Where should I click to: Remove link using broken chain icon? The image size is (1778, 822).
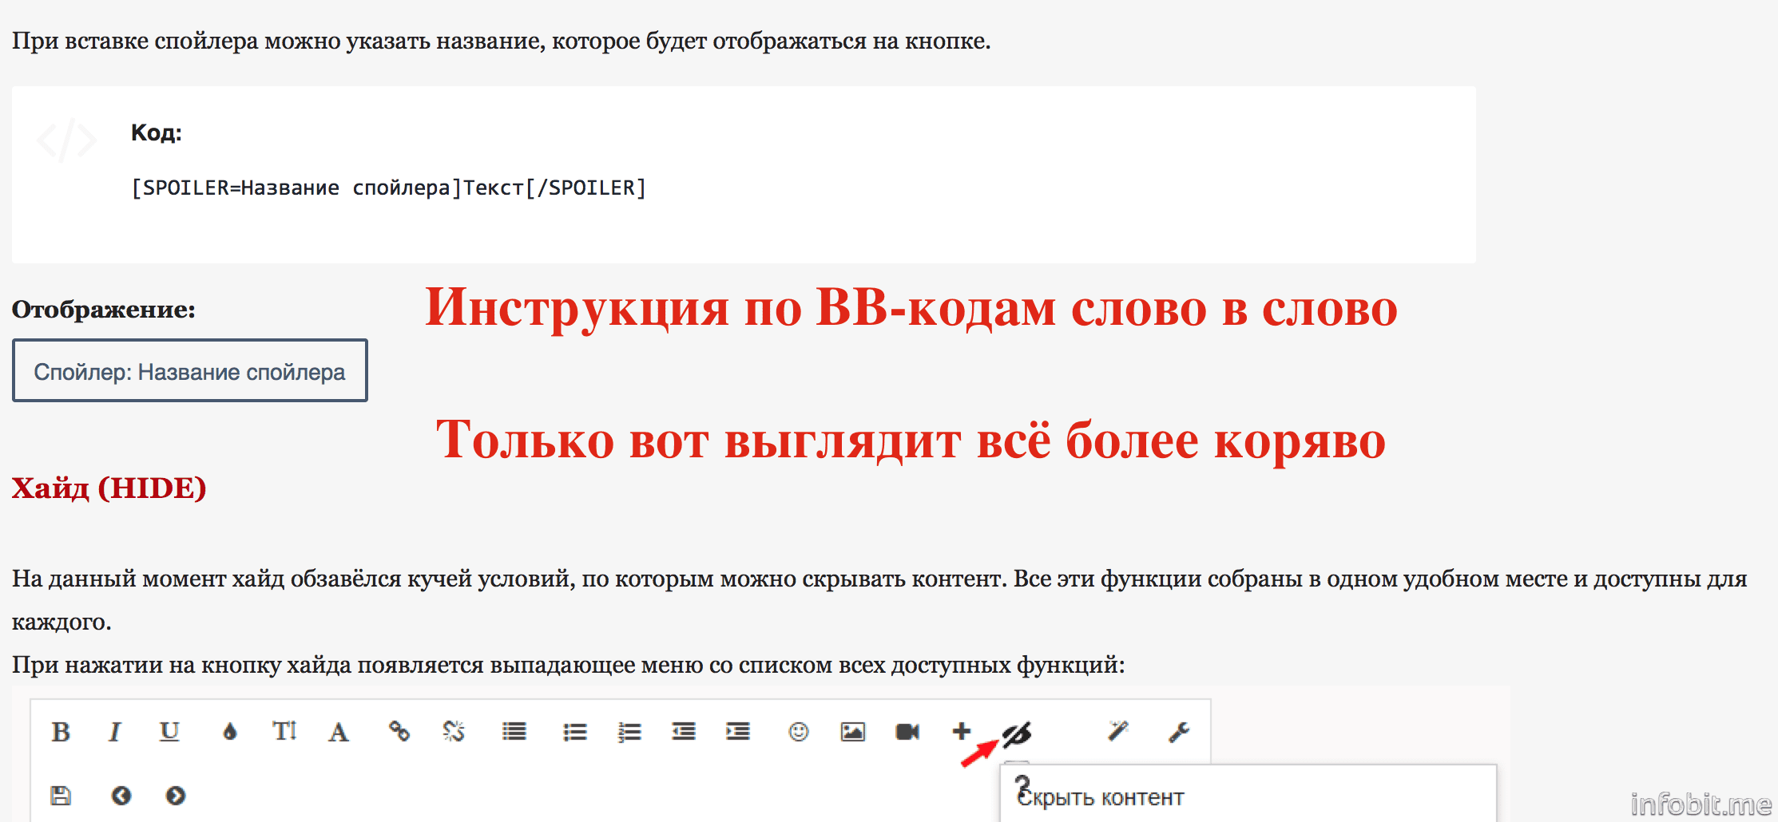pos(454,732)
